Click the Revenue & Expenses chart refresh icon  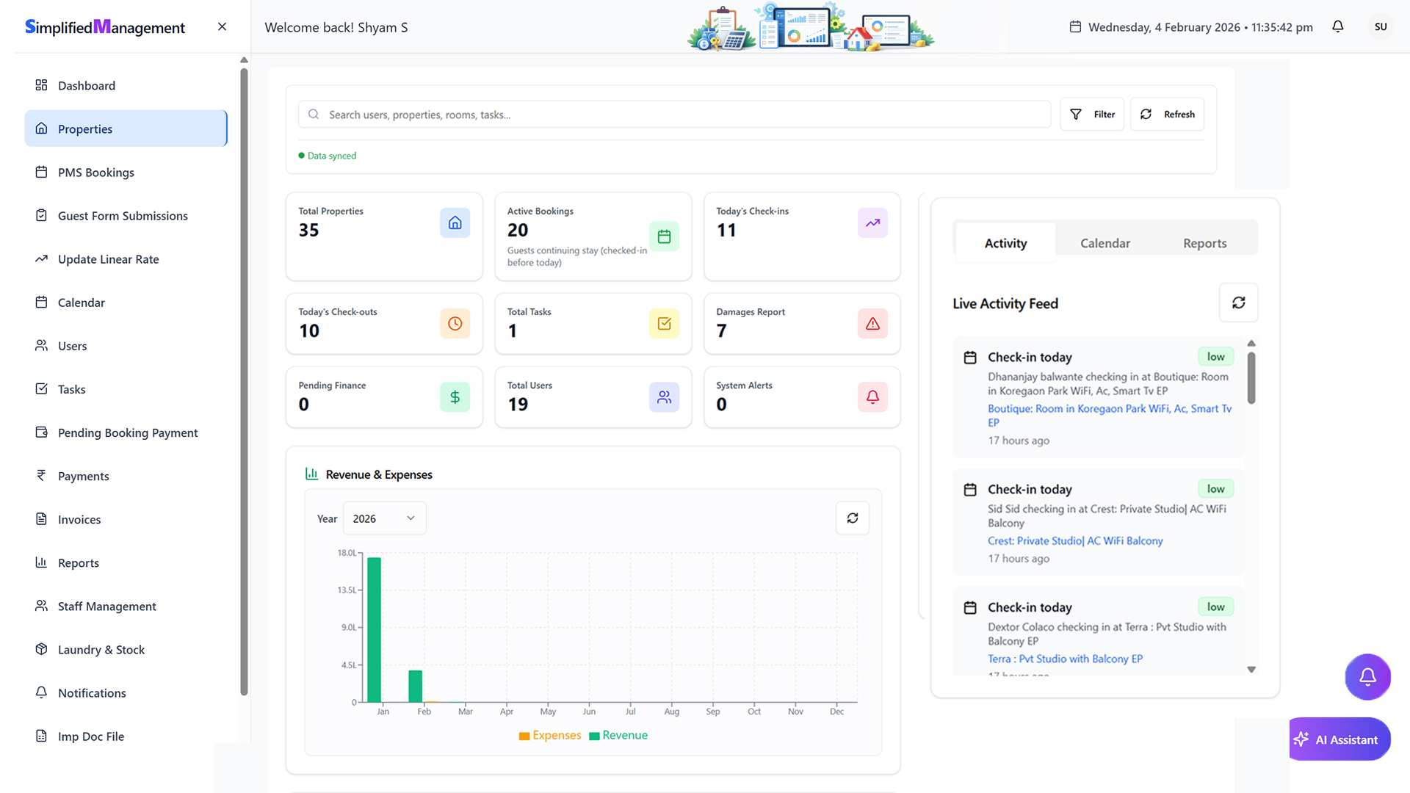coord(852,518)
